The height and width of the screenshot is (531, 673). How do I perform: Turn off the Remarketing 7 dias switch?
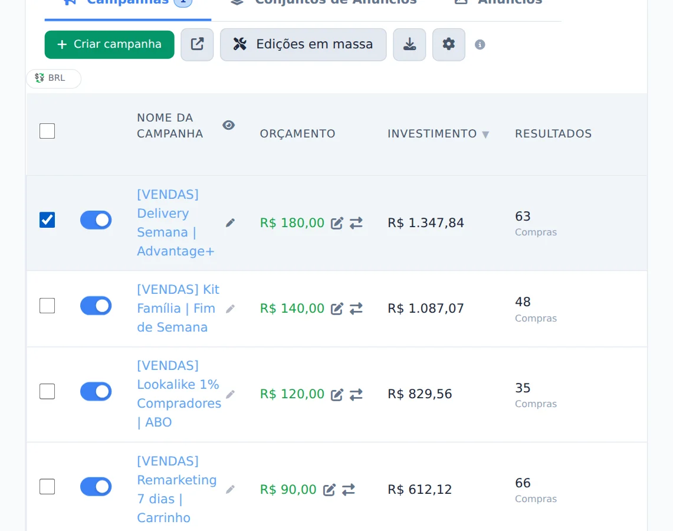point(96,487)
